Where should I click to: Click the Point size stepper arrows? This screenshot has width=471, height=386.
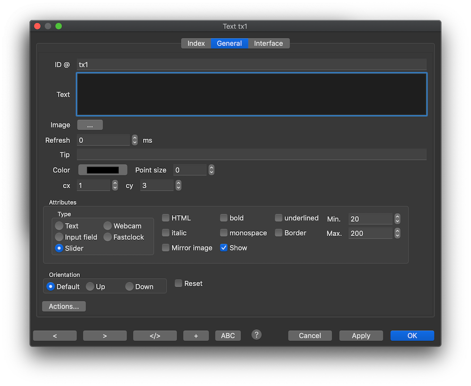click(x=212, y=170)
